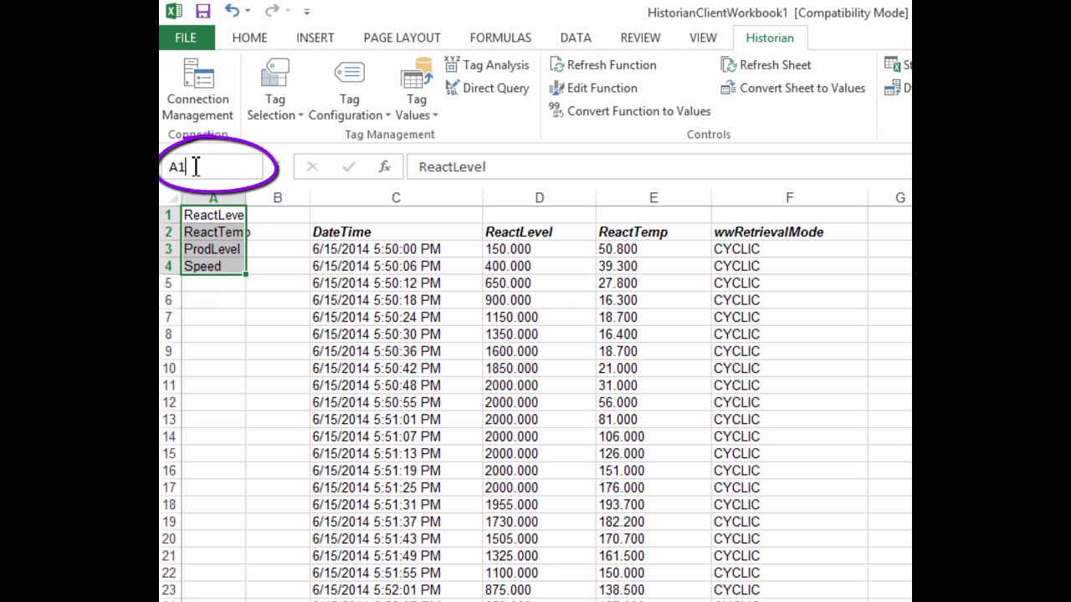The width and height of the screenshot is (1071, 602).
Task: Select column G header
Action: pos(890,198)
